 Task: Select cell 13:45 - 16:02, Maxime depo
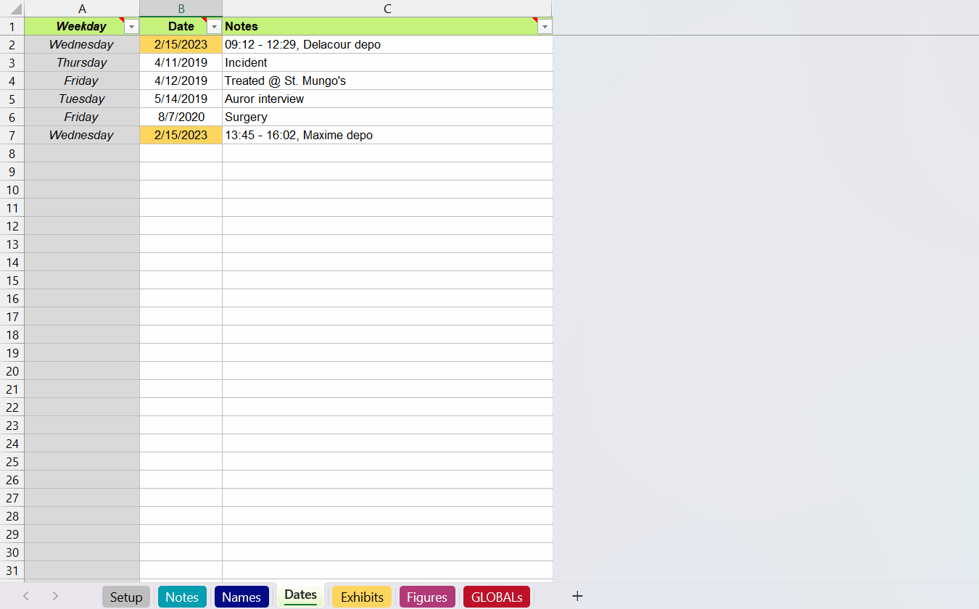(387, 135)
